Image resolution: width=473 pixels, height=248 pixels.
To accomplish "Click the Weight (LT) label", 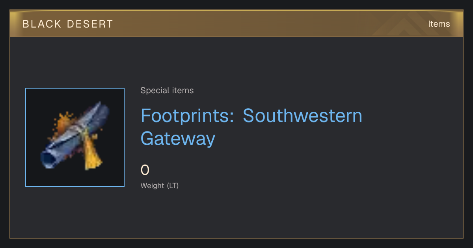I will [x=160, y=185].
